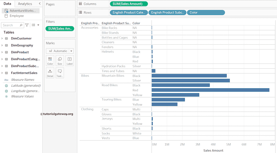Image resolution: width=277 pixels, height=153 pixels.
Task: Open the Size marks card
Action: click(60, 61)
